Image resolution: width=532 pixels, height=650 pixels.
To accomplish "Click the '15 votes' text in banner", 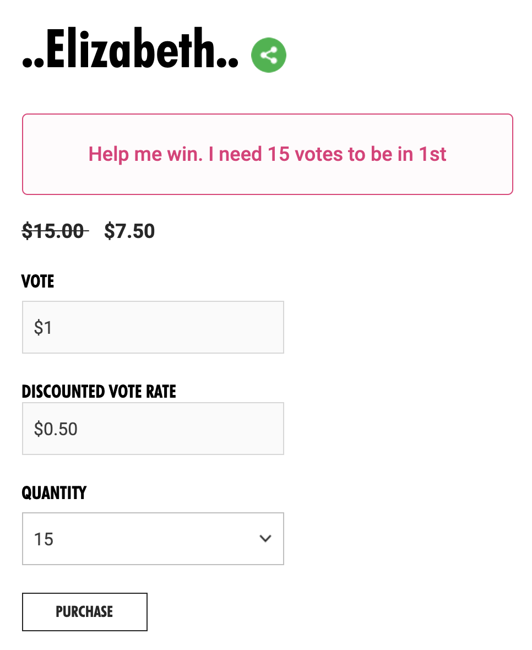I will coord(305,154).
